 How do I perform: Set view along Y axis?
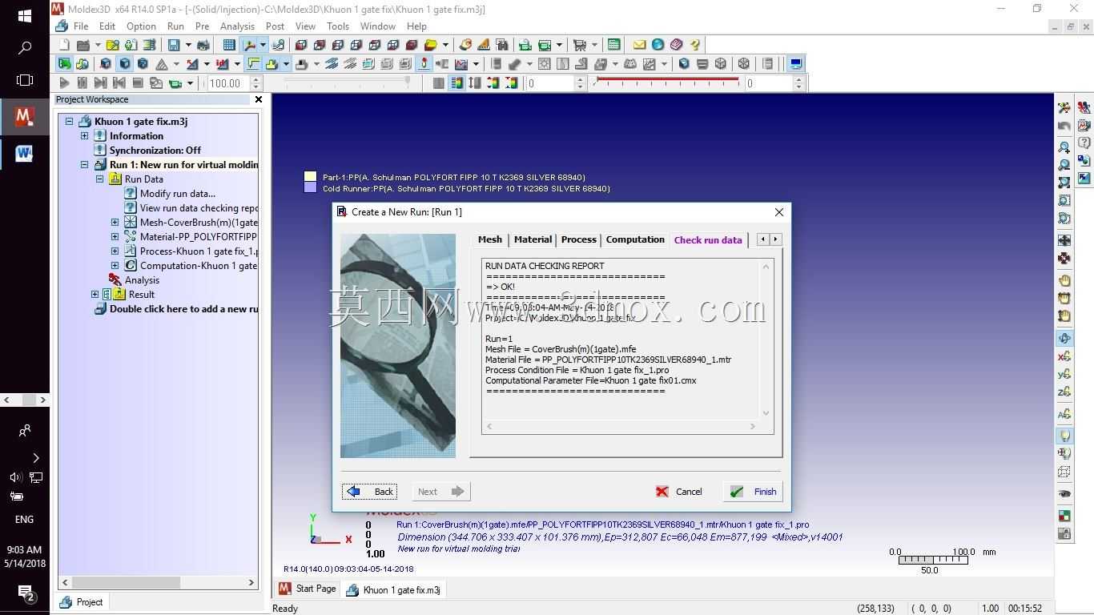click(1064, 374)
